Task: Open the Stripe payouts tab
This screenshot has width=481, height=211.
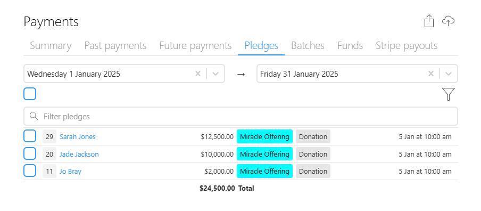Action: pyautogui.click(x=407, y=46)
